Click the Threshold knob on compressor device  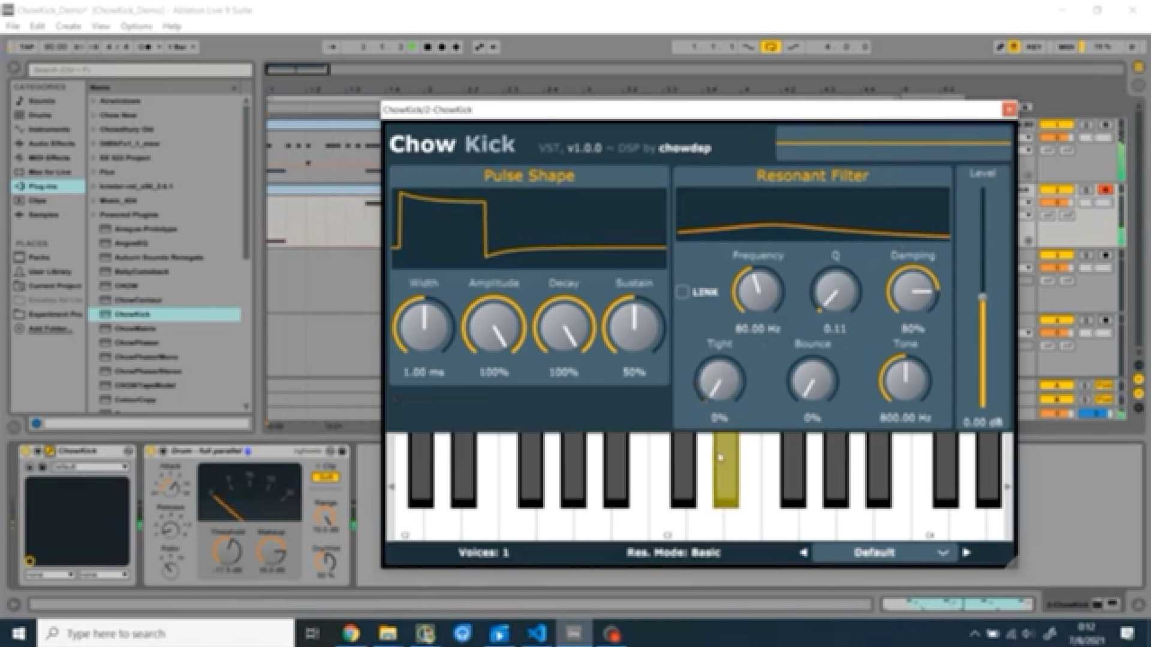(227, 551)
